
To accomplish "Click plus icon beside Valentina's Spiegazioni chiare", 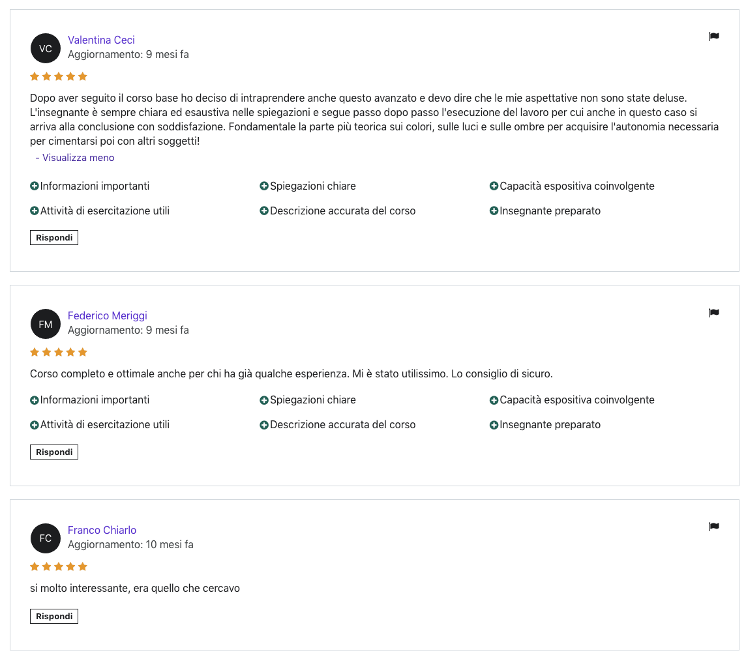I will [264, 186].
